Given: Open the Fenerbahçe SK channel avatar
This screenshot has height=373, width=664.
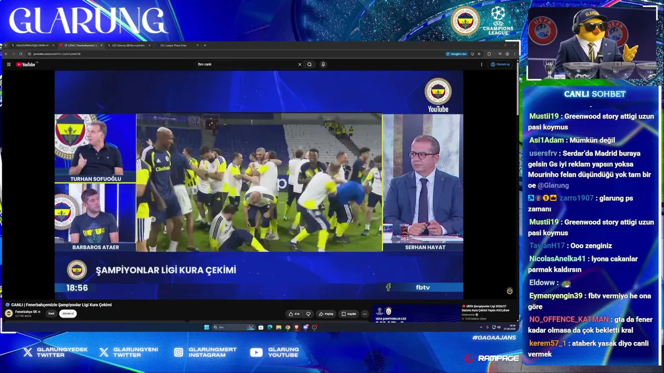Looking at the screenshot, I should pyautogui.click(x=9, y=313).
